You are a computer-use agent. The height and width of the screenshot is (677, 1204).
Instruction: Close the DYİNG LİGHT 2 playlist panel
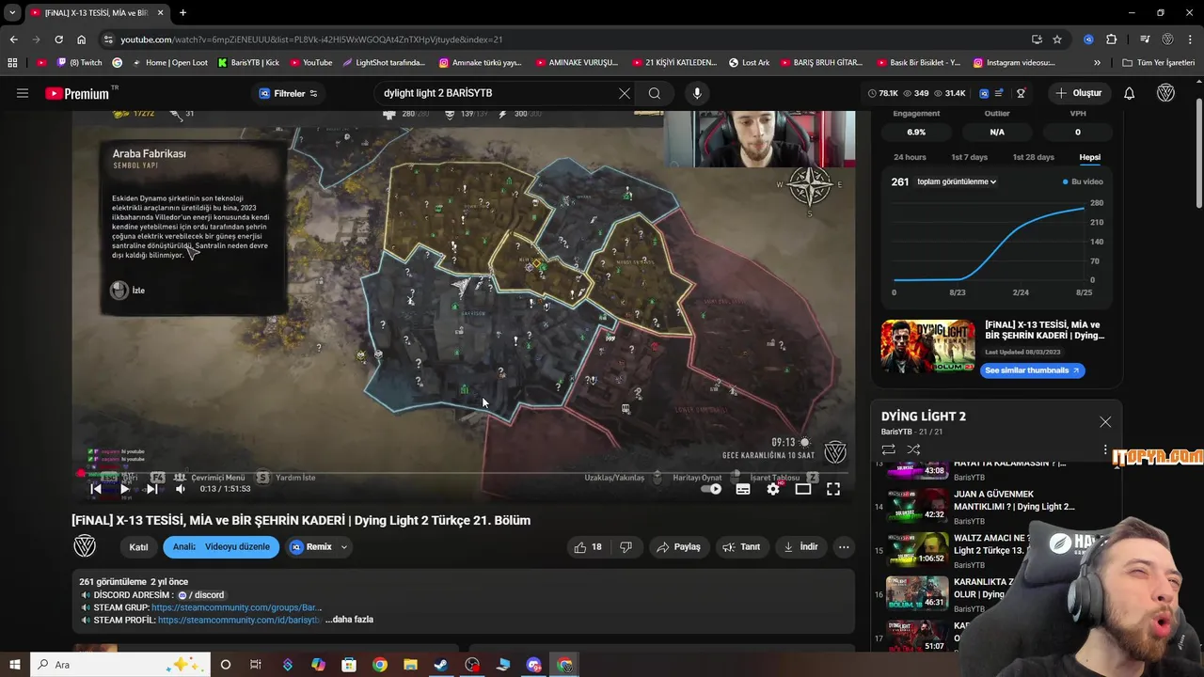[x=1105, y=422]
